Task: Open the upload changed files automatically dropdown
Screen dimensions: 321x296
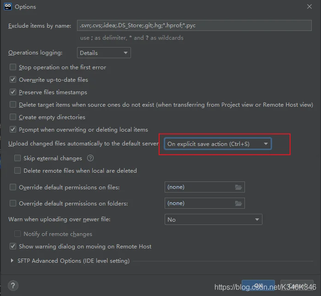Action: click(x=218, y=144)
